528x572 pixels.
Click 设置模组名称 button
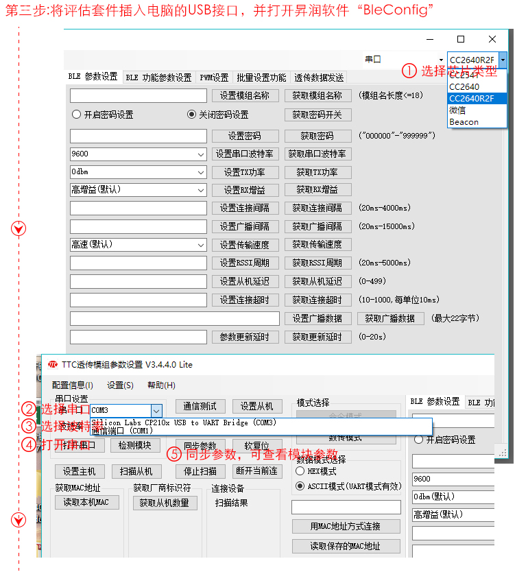(245, 96)
